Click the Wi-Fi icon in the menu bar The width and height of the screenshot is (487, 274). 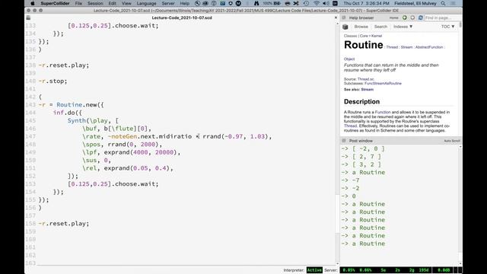[317, 3]
